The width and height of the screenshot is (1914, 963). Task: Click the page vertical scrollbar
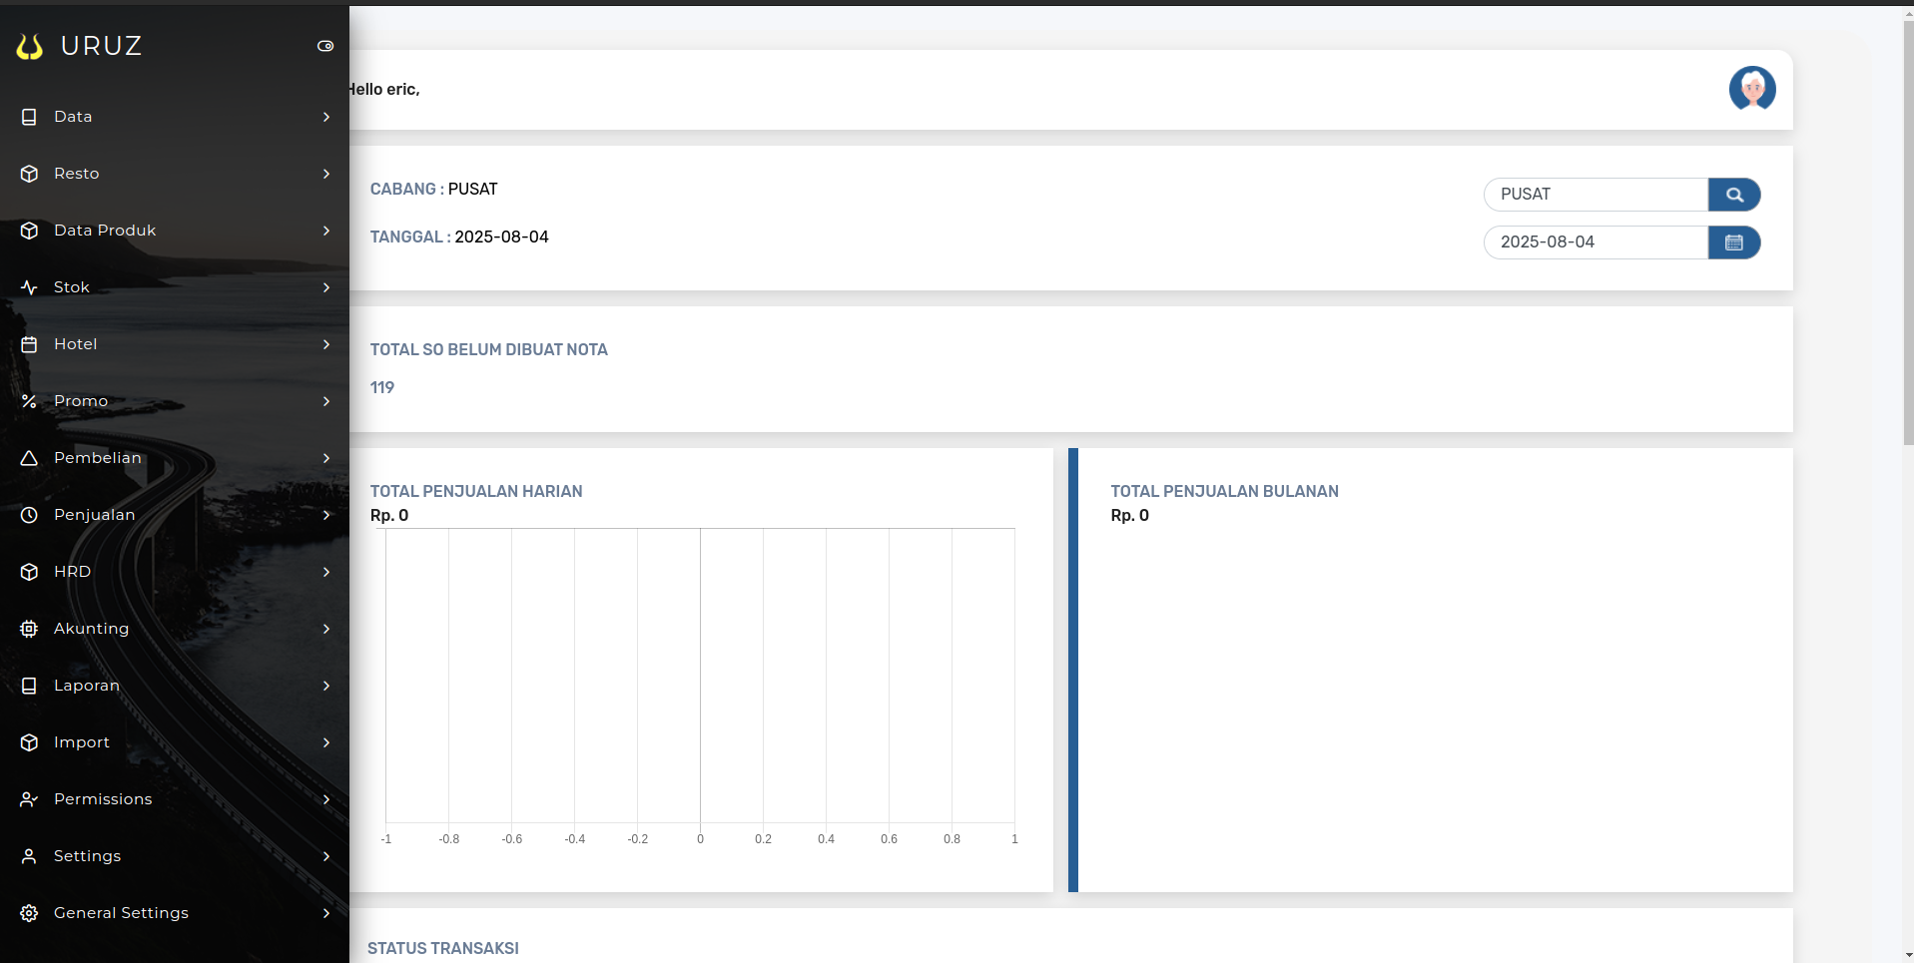(x=1907, y=230)
